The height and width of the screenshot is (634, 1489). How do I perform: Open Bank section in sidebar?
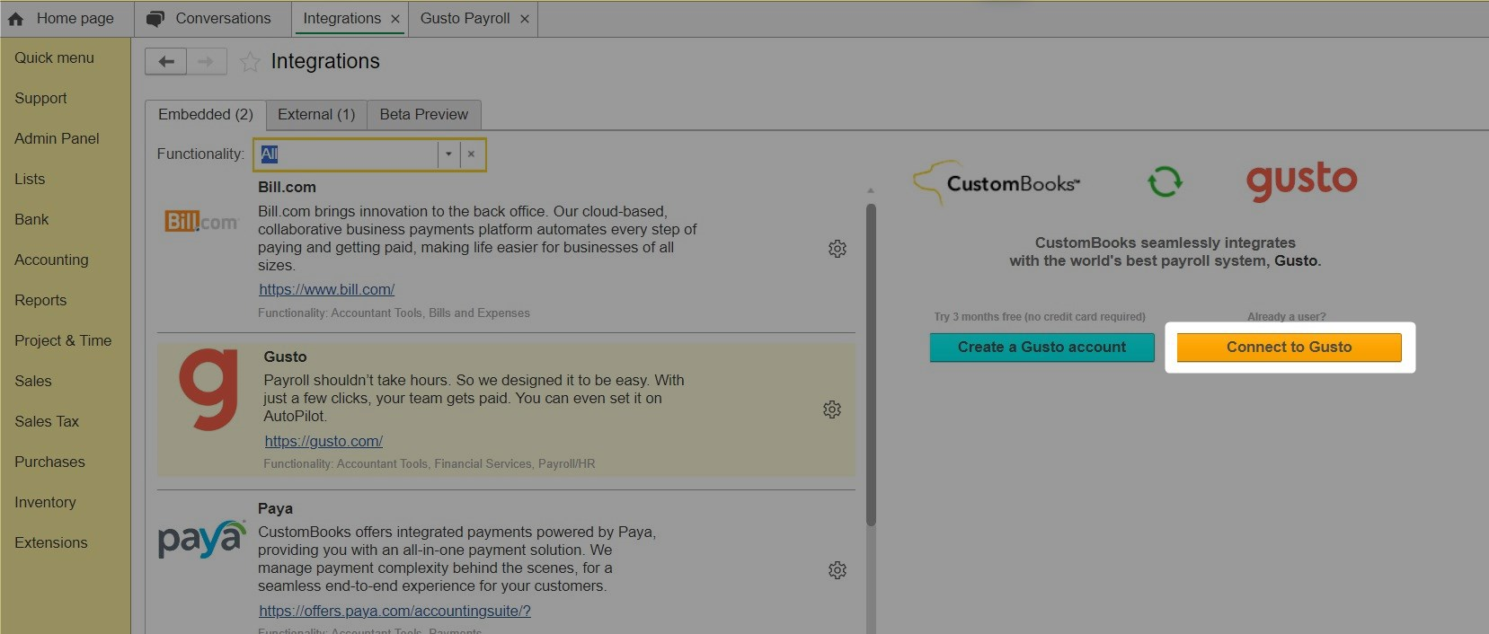31,219
